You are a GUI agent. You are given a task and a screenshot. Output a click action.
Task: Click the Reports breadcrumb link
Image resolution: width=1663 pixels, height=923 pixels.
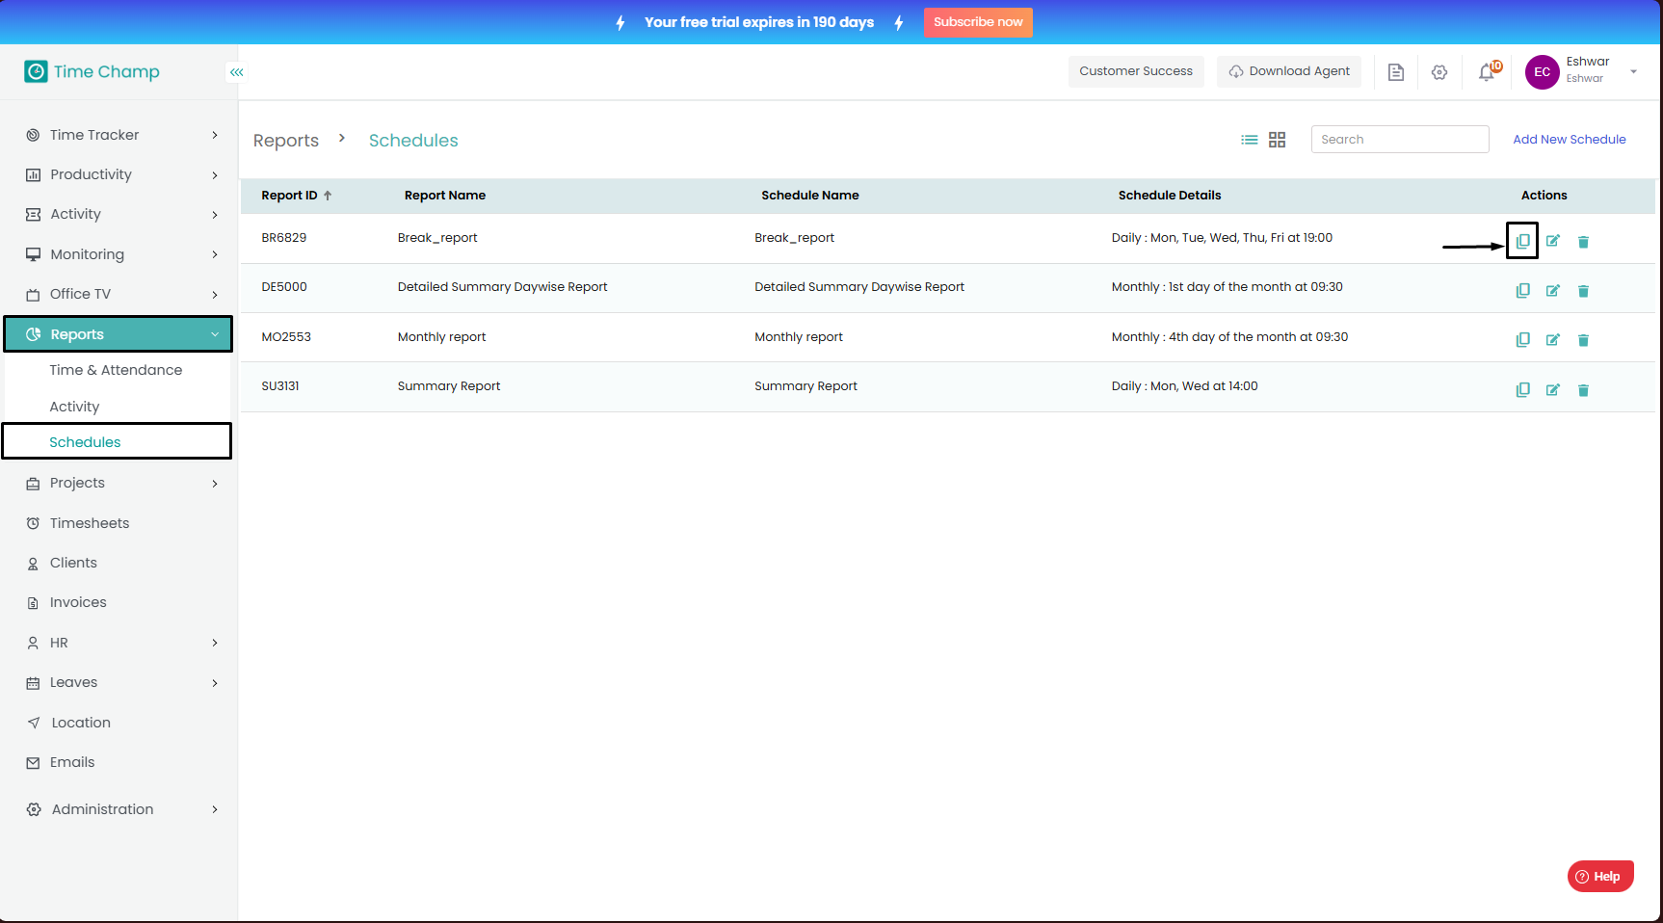pyautogui.click(x=286, y=141)
